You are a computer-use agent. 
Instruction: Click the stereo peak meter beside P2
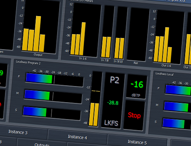pyautogui.click(x=95, y=99)
